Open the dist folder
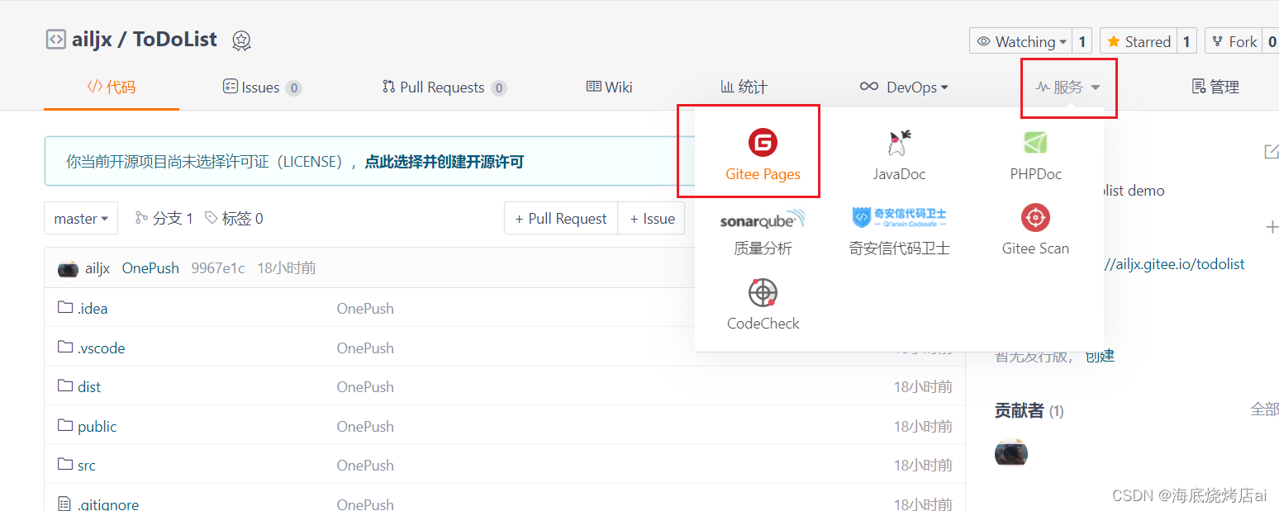The height and width of the screenshot is (511, 1279). coord(89,387)
